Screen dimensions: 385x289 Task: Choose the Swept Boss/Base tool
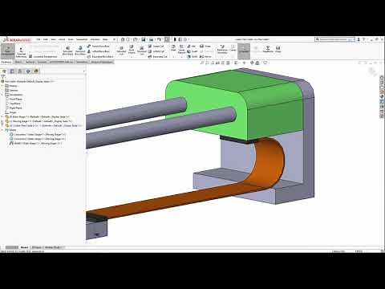pyautogui.click(x=98, y=47)
